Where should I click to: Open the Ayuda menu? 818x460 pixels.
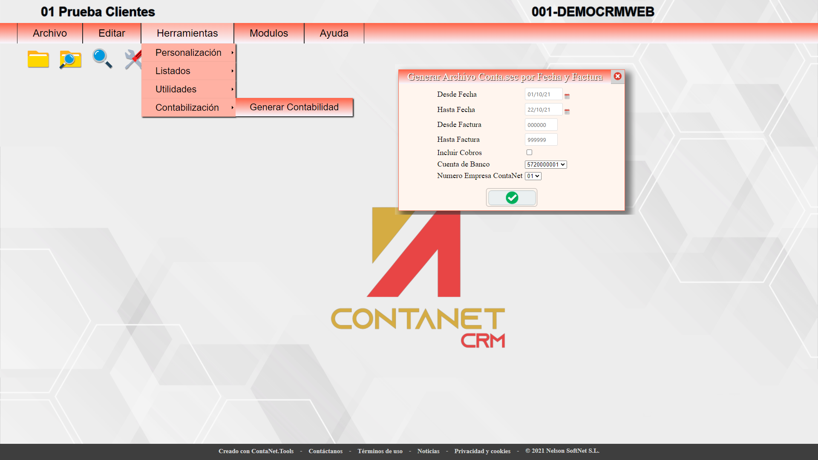point(334,33)
